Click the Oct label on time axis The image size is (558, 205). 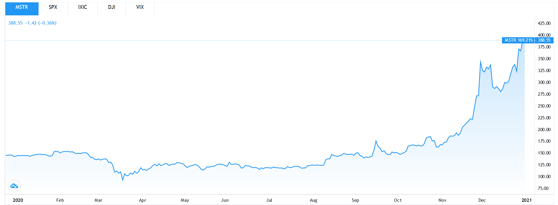click(x=398, y=200)
